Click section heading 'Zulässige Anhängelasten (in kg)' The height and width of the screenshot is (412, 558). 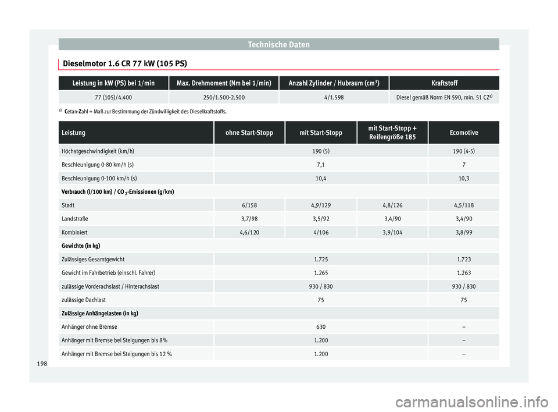click(x=99, y=313)
